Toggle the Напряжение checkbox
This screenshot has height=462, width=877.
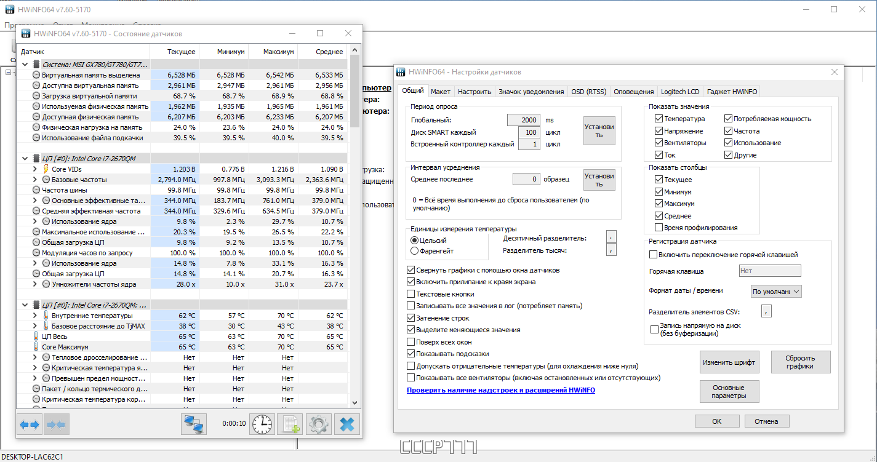[659, 131]
